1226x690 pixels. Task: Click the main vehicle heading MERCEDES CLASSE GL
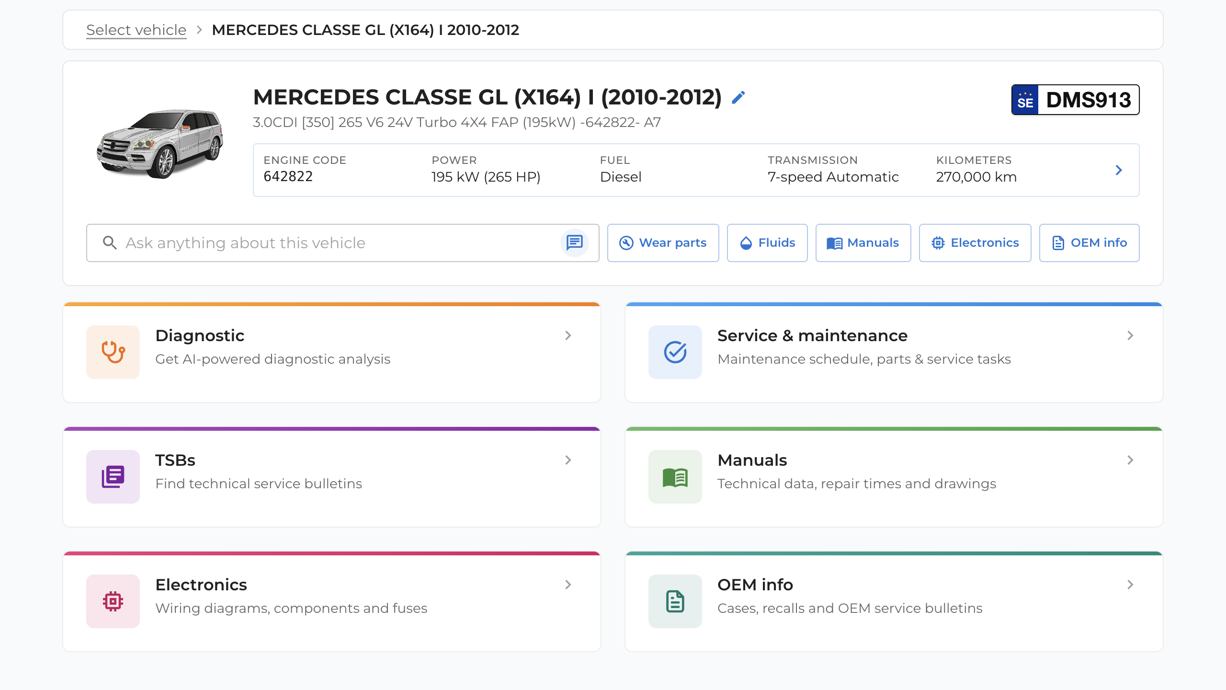(488, 97)
